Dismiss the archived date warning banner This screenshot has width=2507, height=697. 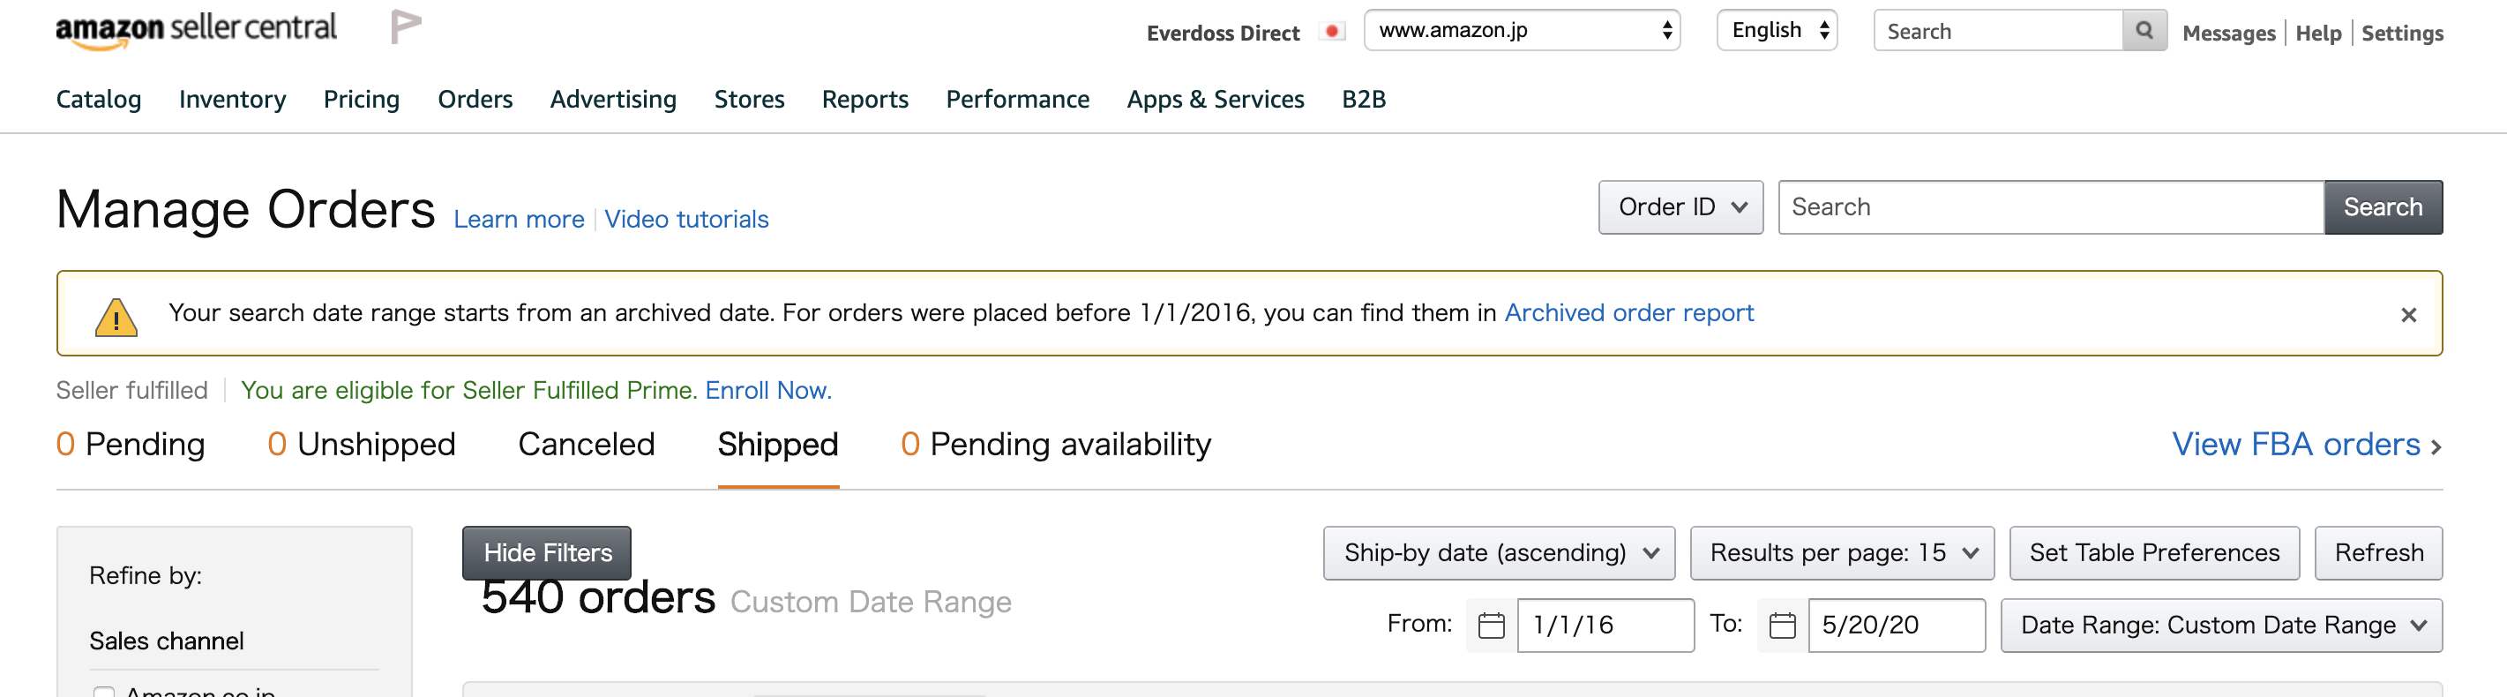coord(2407,314)
